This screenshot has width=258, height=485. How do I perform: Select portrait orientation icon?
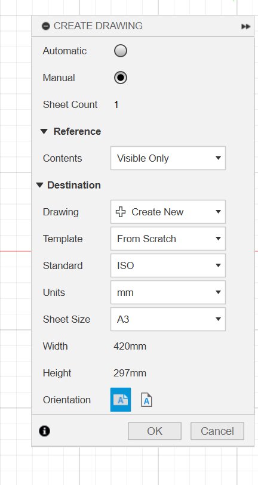click(x=146, y=400)
